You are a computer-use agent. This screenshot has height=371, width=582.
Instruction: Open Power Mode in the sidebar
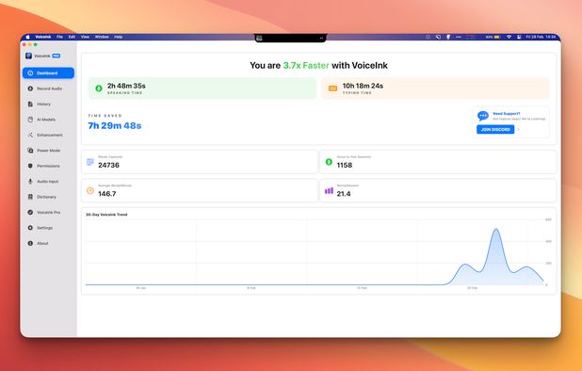coord(48,151)
